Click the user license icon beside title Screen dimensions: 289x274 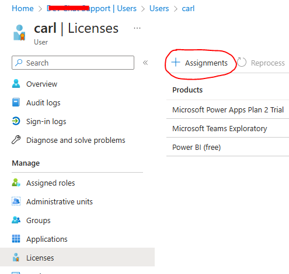(19, 33)
